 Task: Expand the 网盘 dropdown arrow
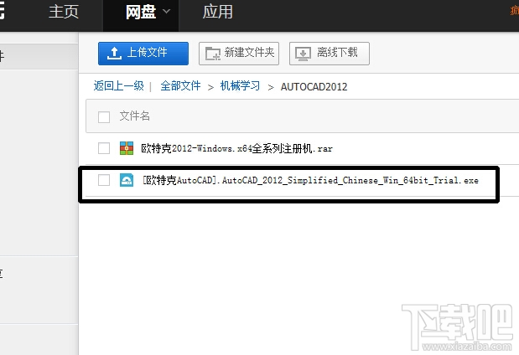click(167, 12)
